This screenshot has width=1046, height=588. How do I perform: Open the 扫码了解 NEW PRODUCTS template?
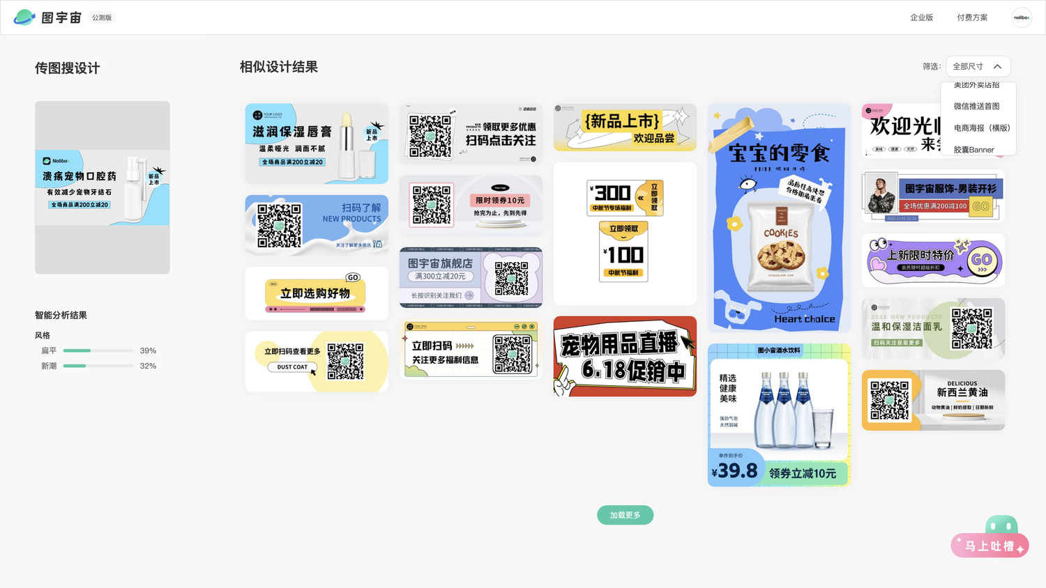317,225
